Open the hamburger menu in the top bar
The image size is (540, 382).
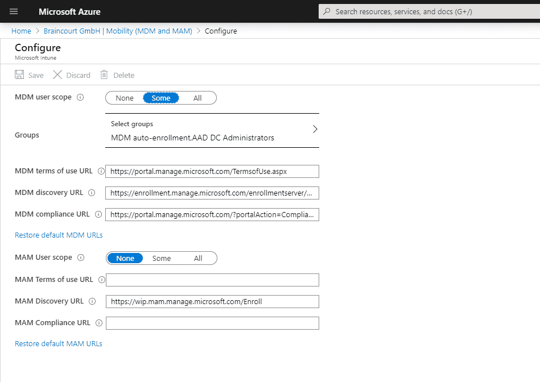(13, 11)
